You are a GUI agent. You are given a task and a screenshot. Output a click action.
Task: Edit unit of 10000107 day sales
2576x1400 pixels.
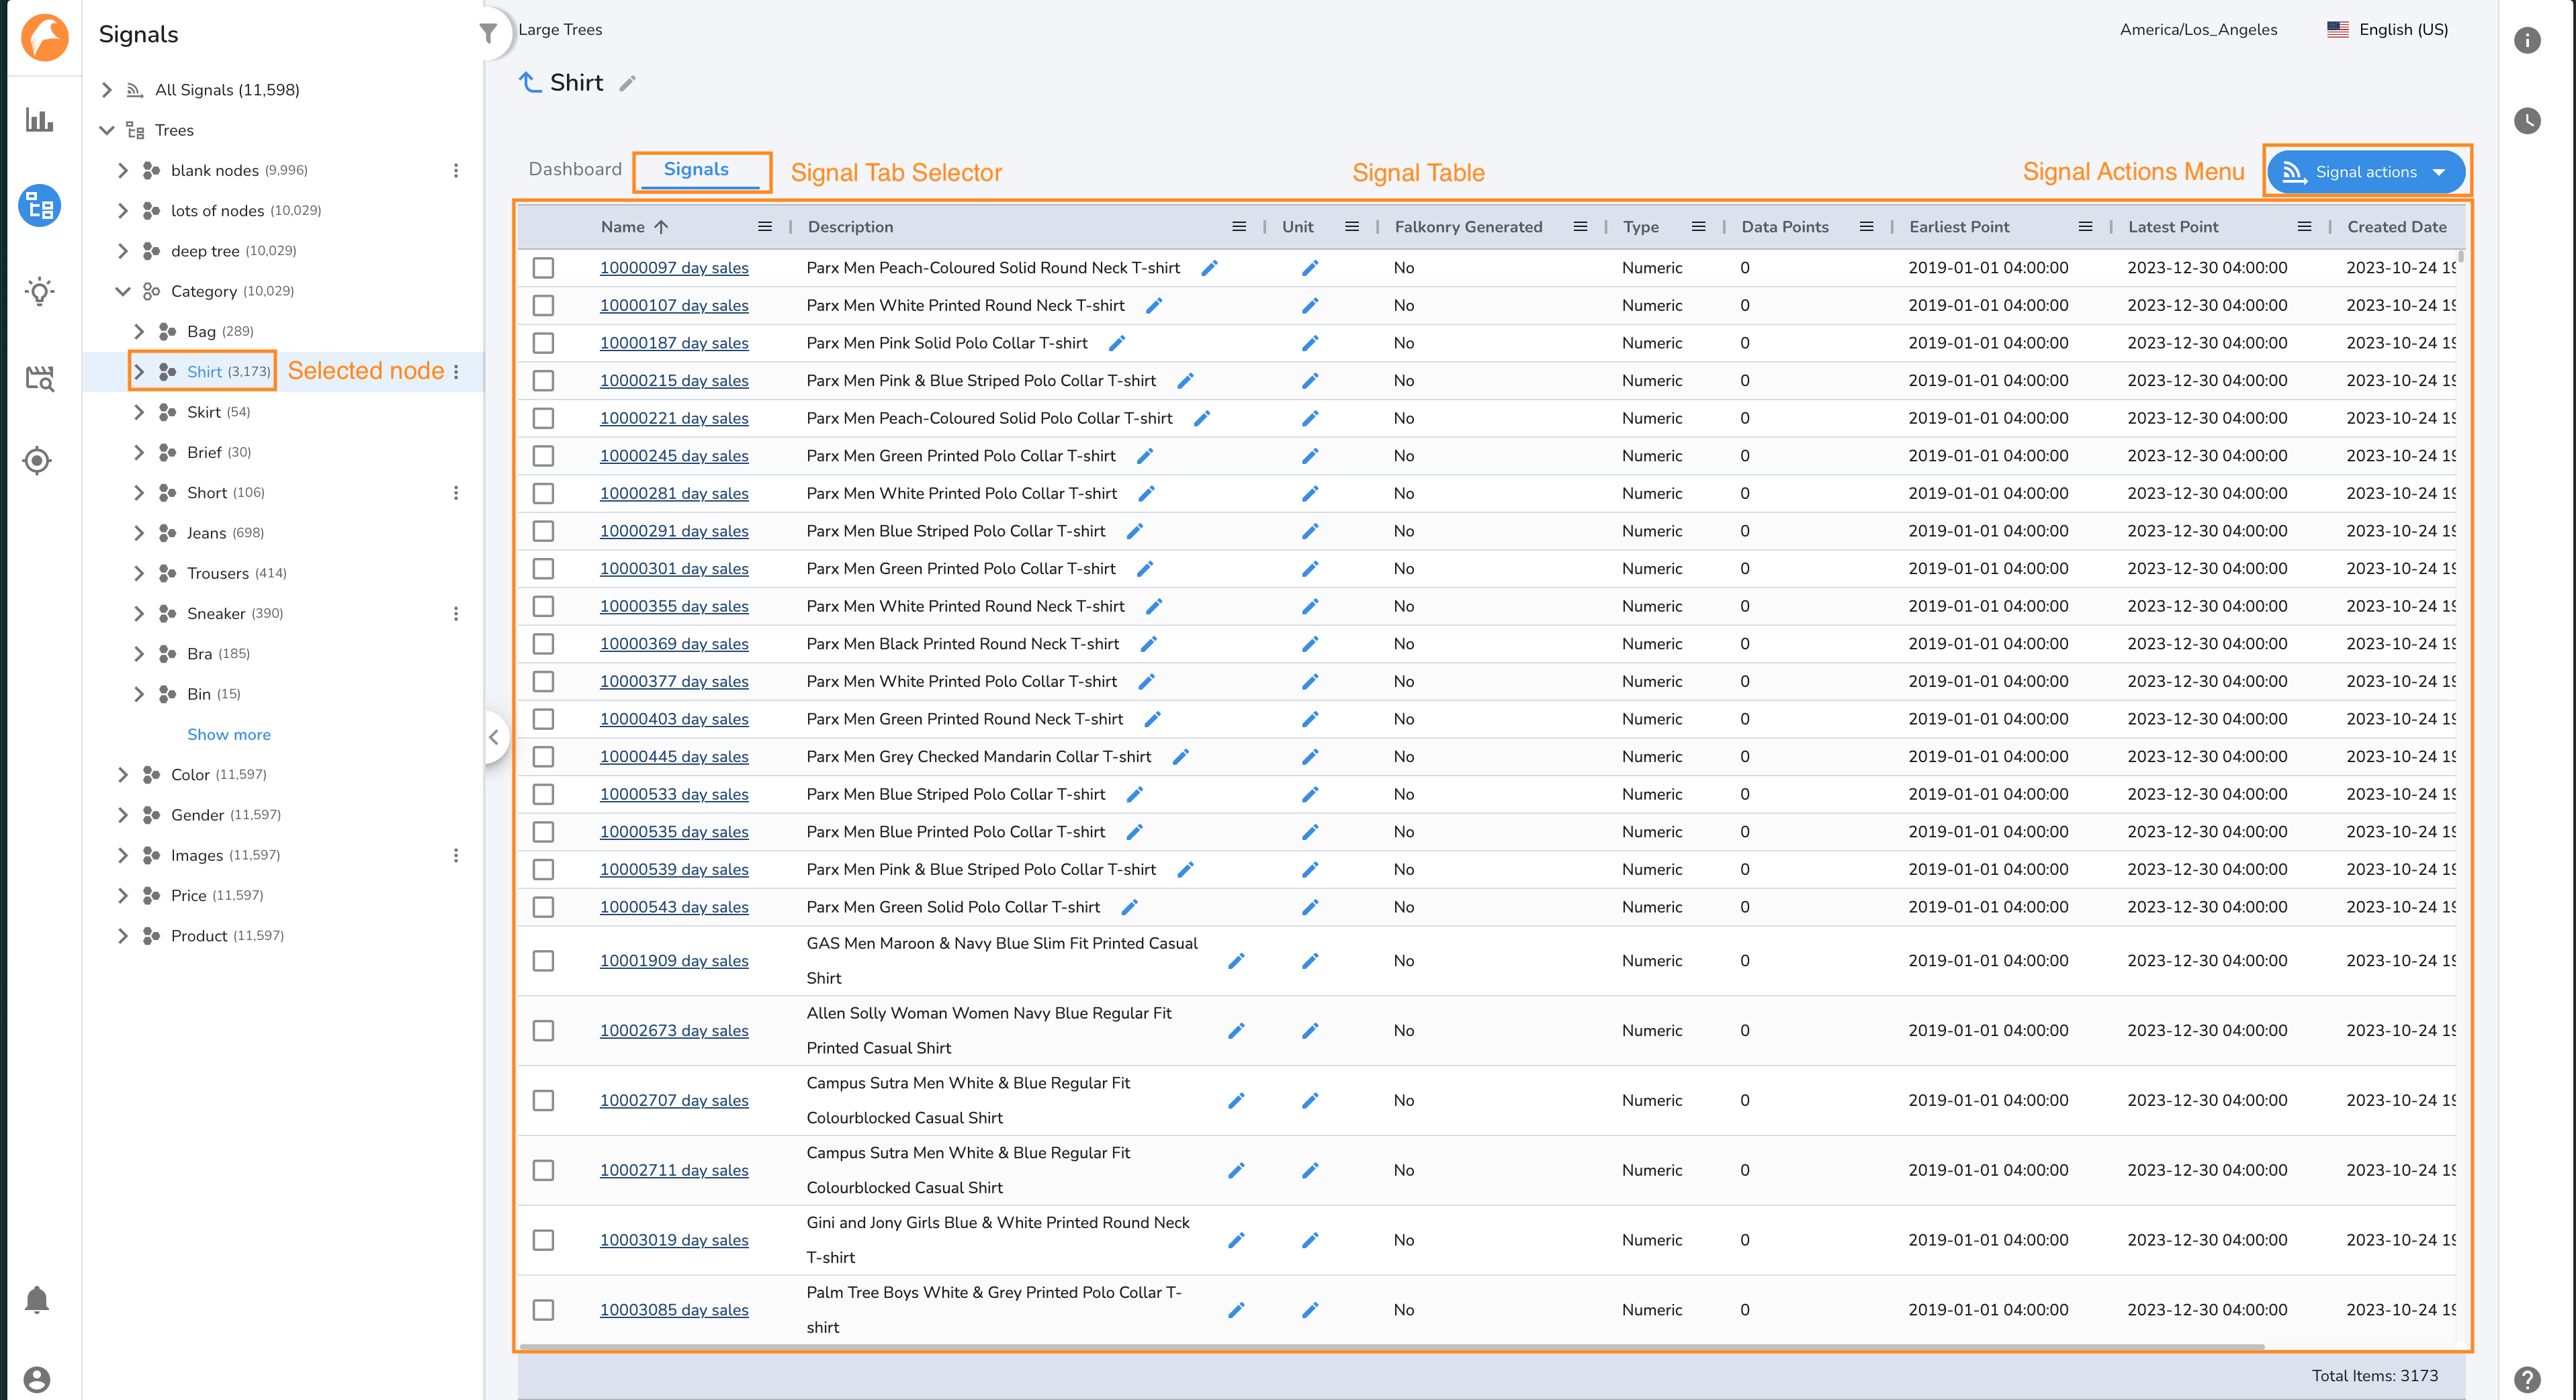click(1310, 306)
